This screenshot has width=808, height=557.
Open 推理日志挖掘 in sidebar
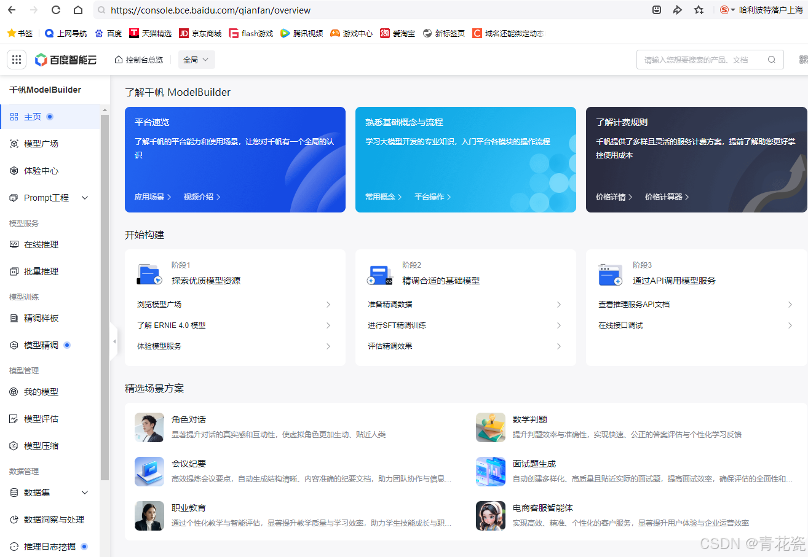tap(50, 547)
